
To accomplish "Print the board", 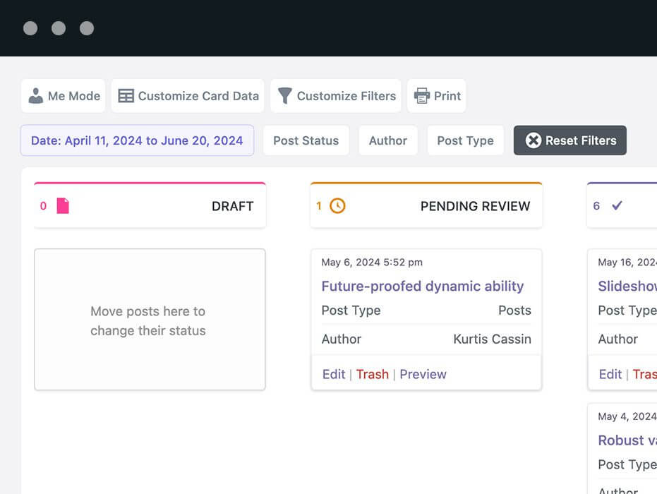I will pyautogui.click(x=437, y=96).
